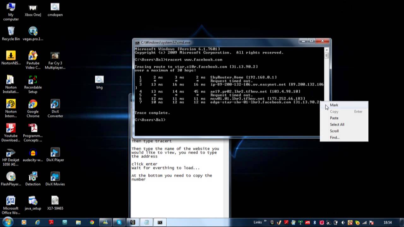Open the power plug tray icon
The height and width of the screenshot is (227, 404).
tap(336, 223)
